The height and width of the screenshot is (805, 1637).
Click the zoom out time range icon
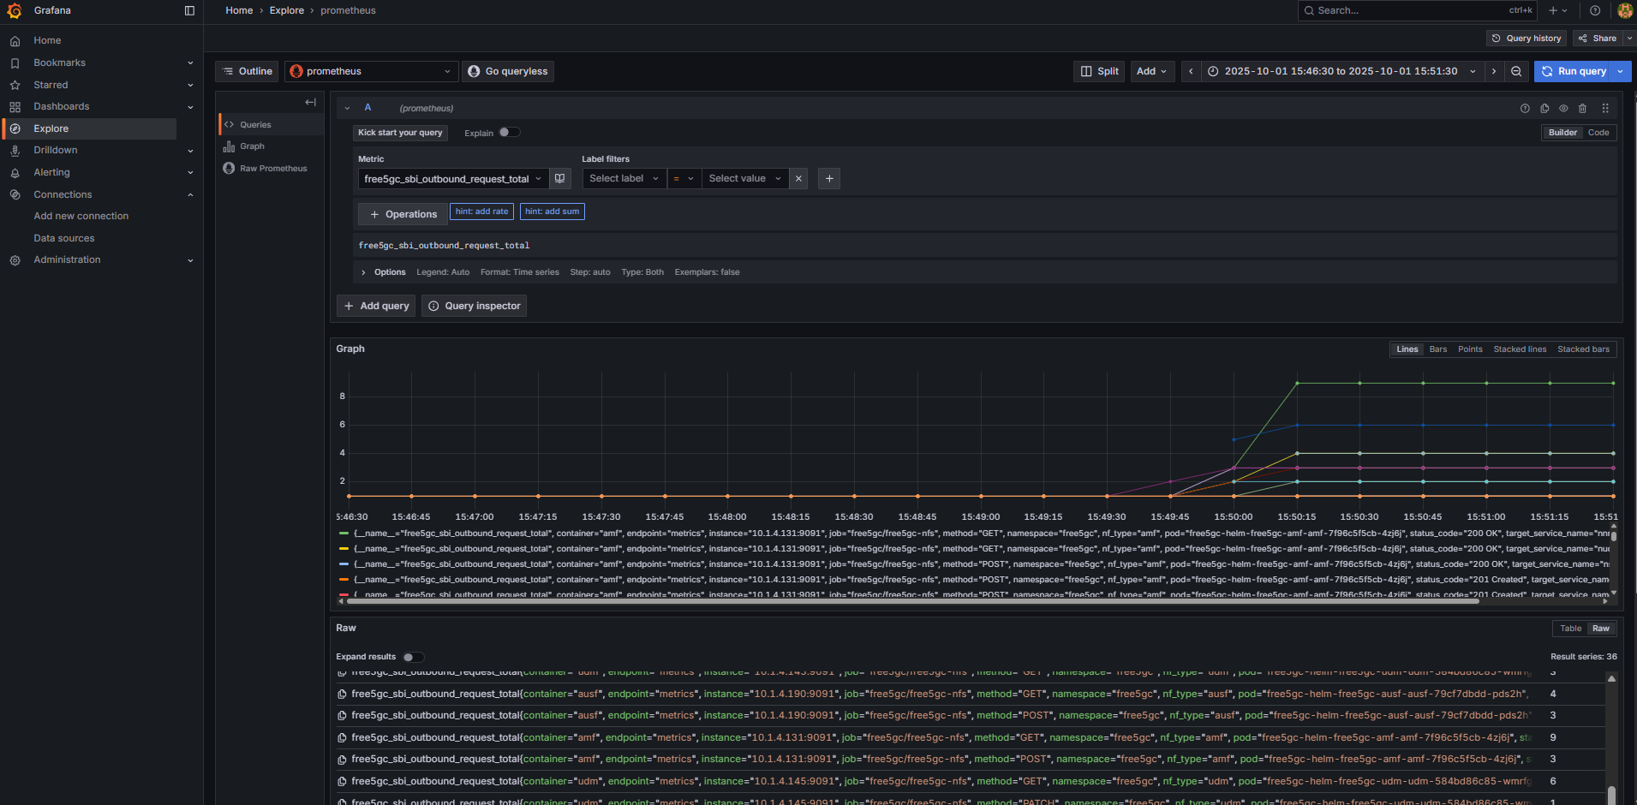pyautogui.click(x=1515, y=72)
